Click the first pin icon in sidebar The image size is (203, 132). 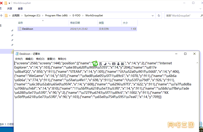[12, 31]
